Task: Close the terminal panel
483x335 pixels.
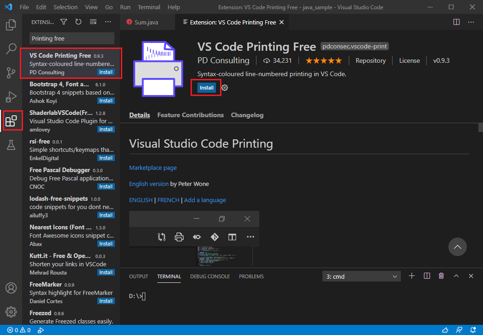Action: [x=471, y=276]
